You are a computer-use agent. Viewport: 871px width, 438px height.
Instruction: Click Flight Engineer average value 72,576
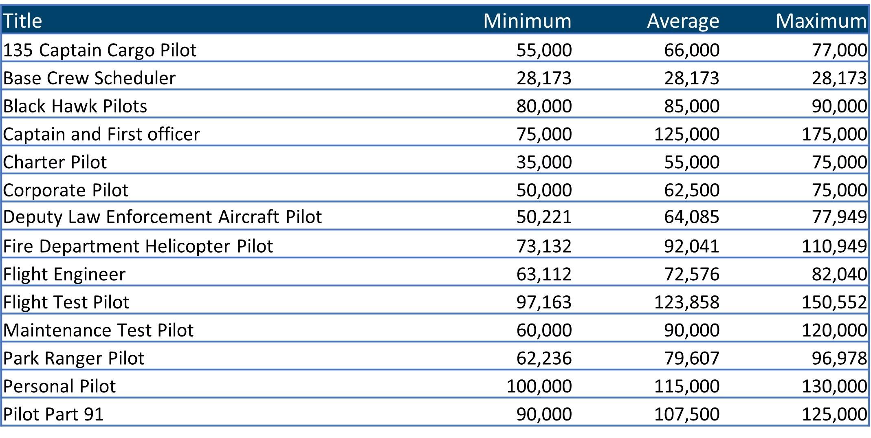[x=691, y=274]
